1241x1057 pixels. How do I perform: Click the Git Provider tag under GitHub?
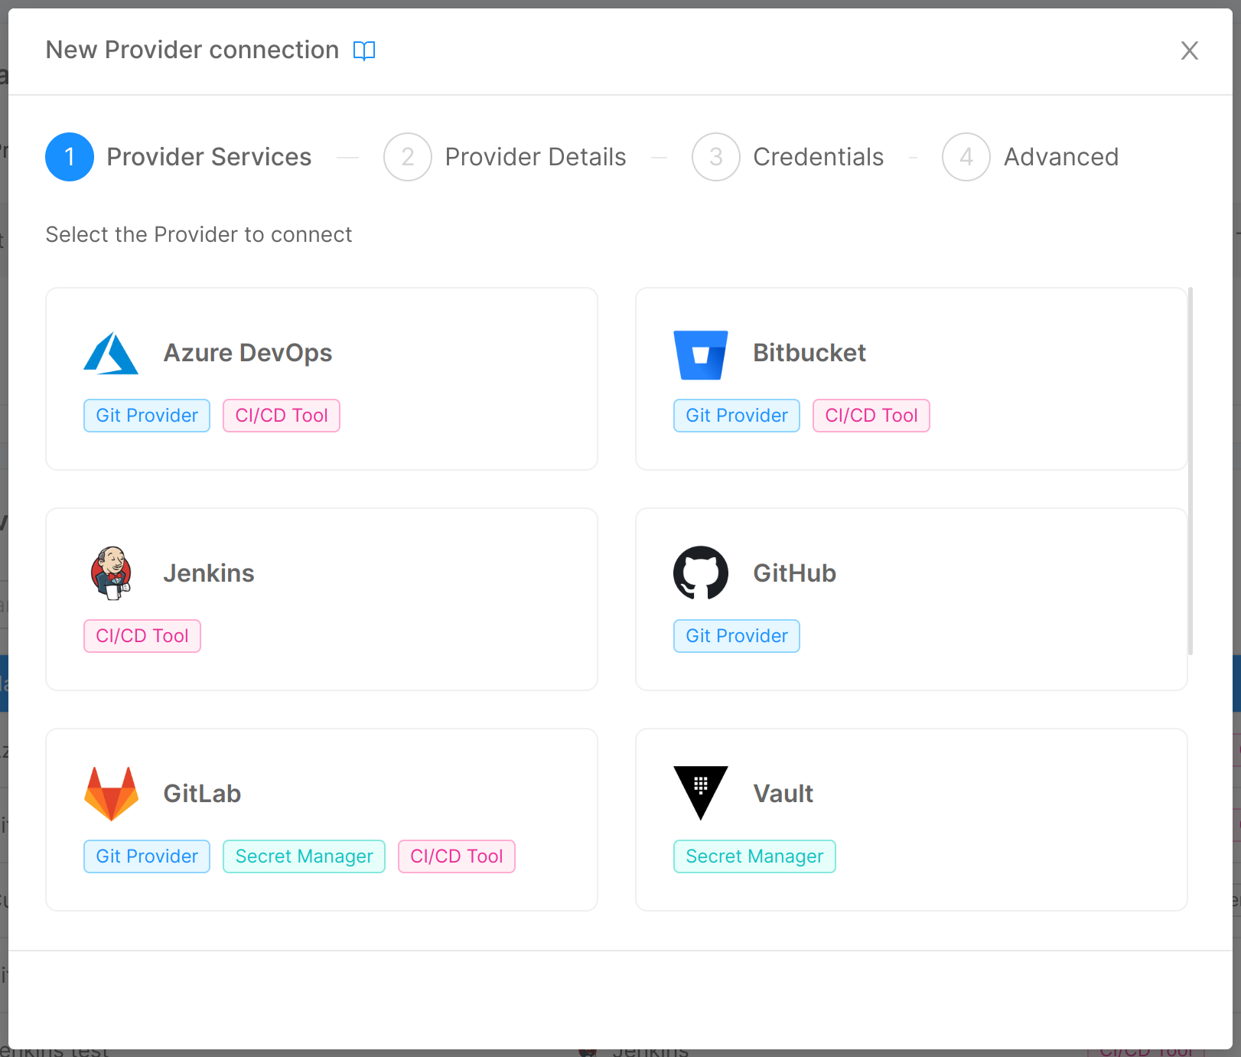[736, 635]
